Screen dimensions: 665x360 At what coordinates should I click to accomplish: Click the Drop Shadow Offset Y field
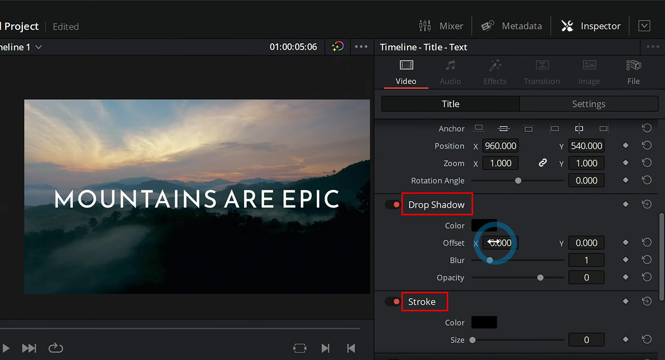coord(587,243)
